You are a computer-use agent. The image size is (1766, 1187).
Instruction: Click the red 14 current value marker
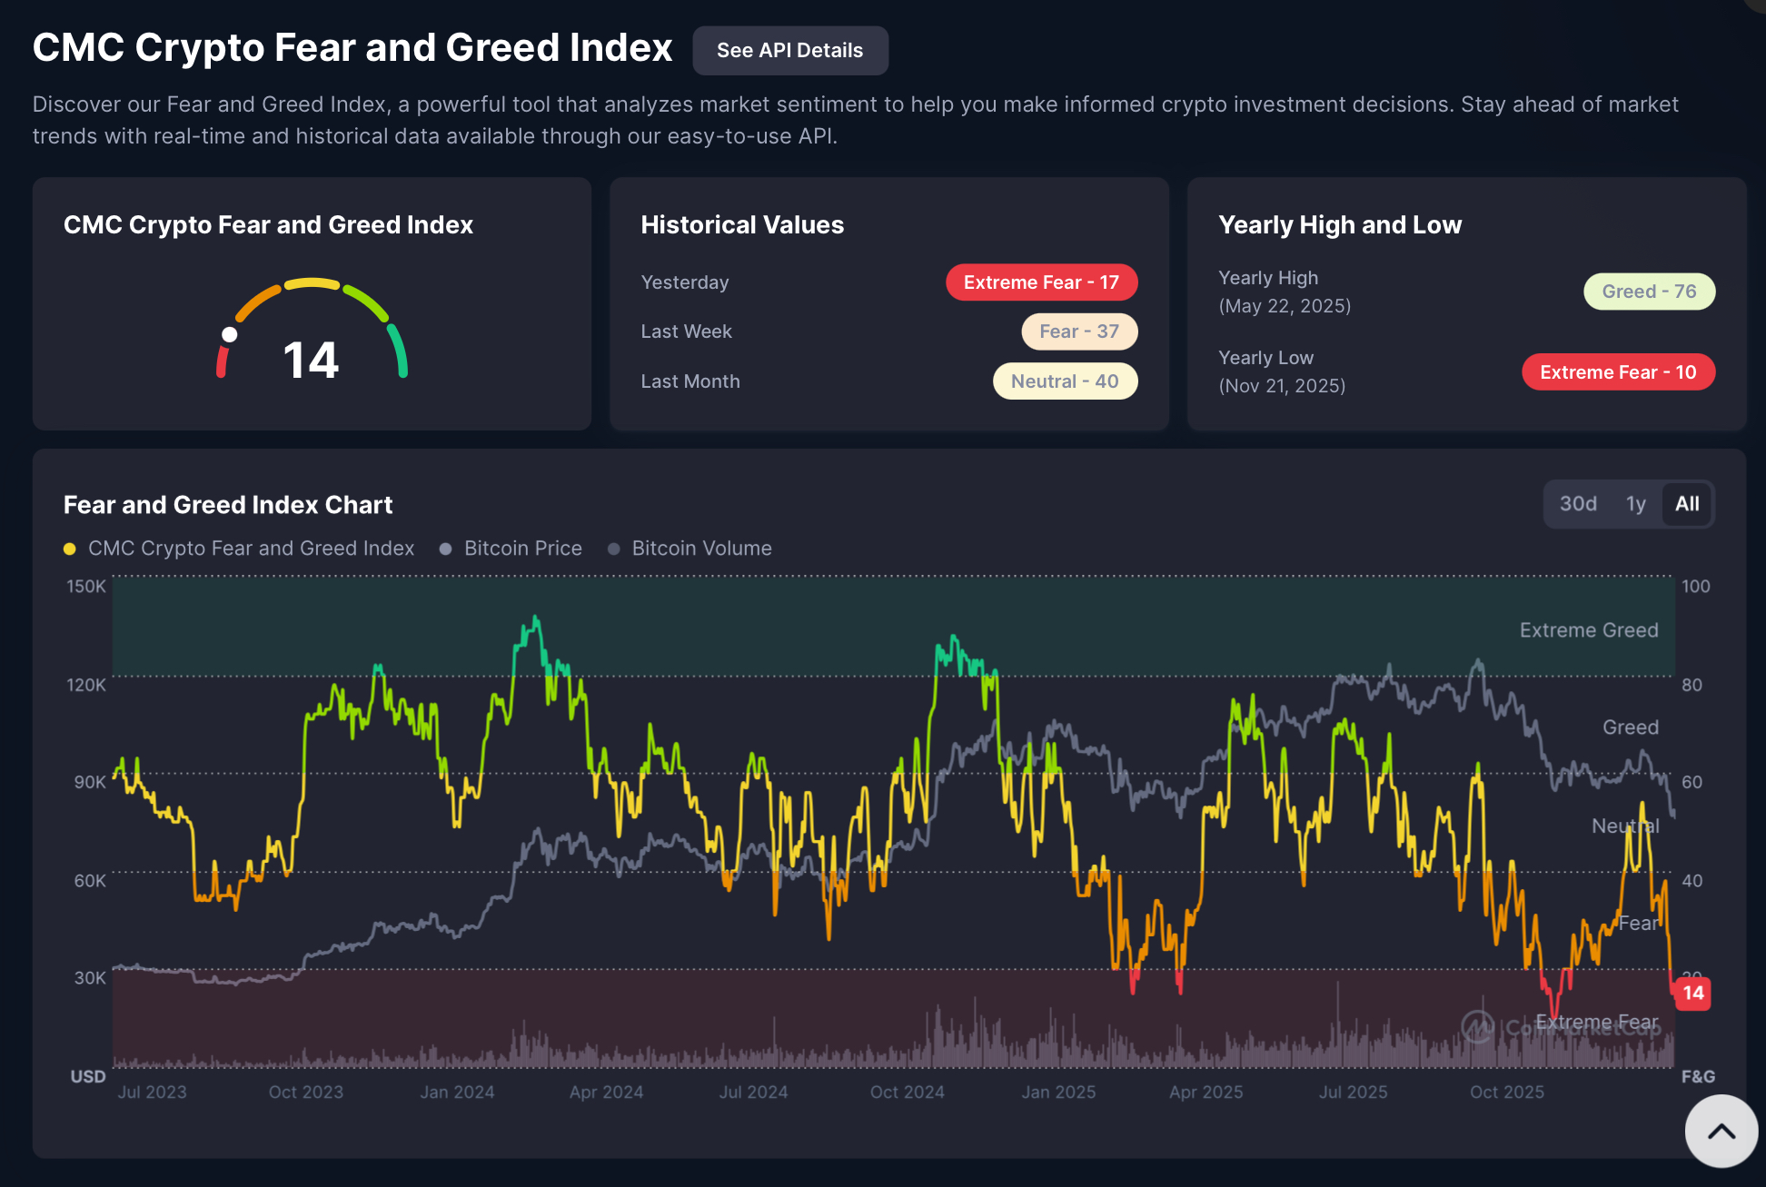[1692, 993]
